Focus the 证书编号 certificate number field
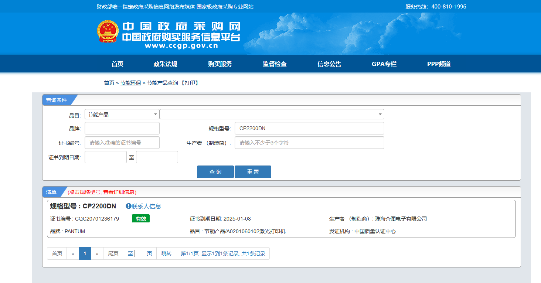This screenshot has width=541, height=283. pyautogui.click(x=122, y=143)
